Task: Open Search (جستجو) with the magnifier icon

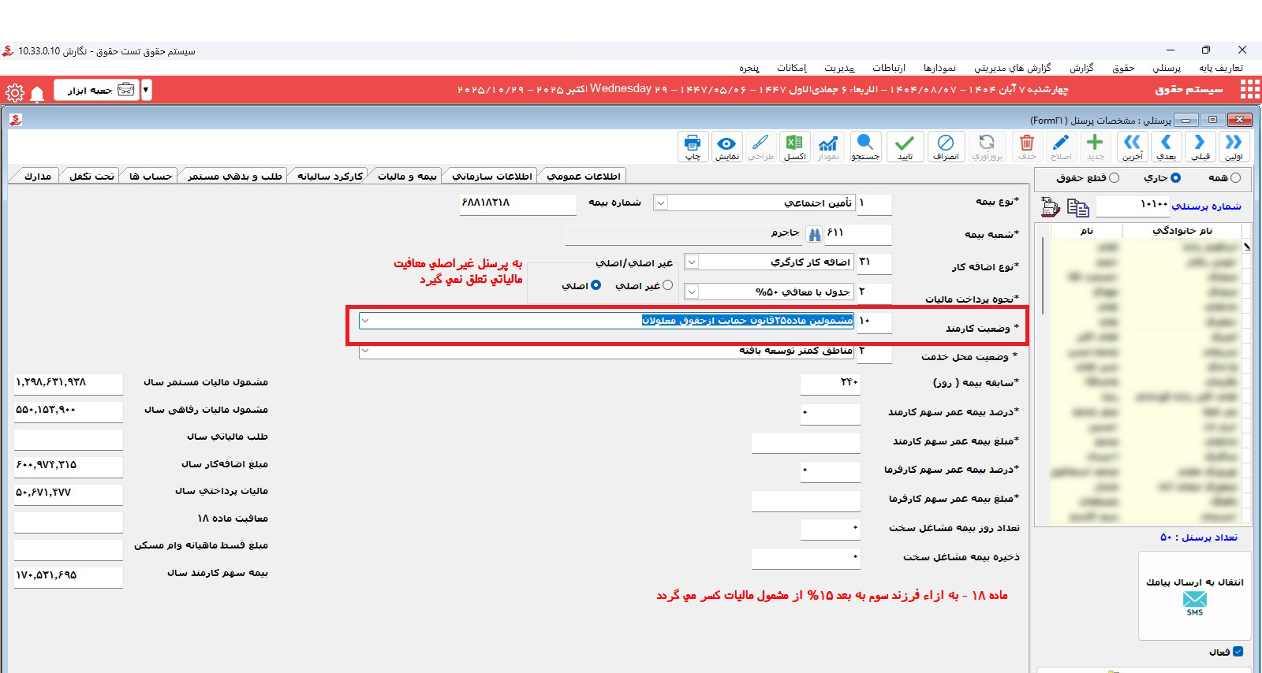Action: click(864, 147)
